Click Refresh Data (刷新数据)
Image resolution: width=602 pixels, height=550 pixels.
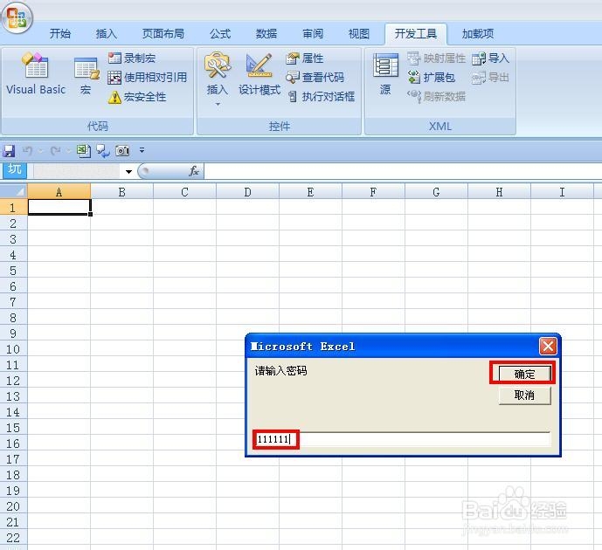pos(436,97)
